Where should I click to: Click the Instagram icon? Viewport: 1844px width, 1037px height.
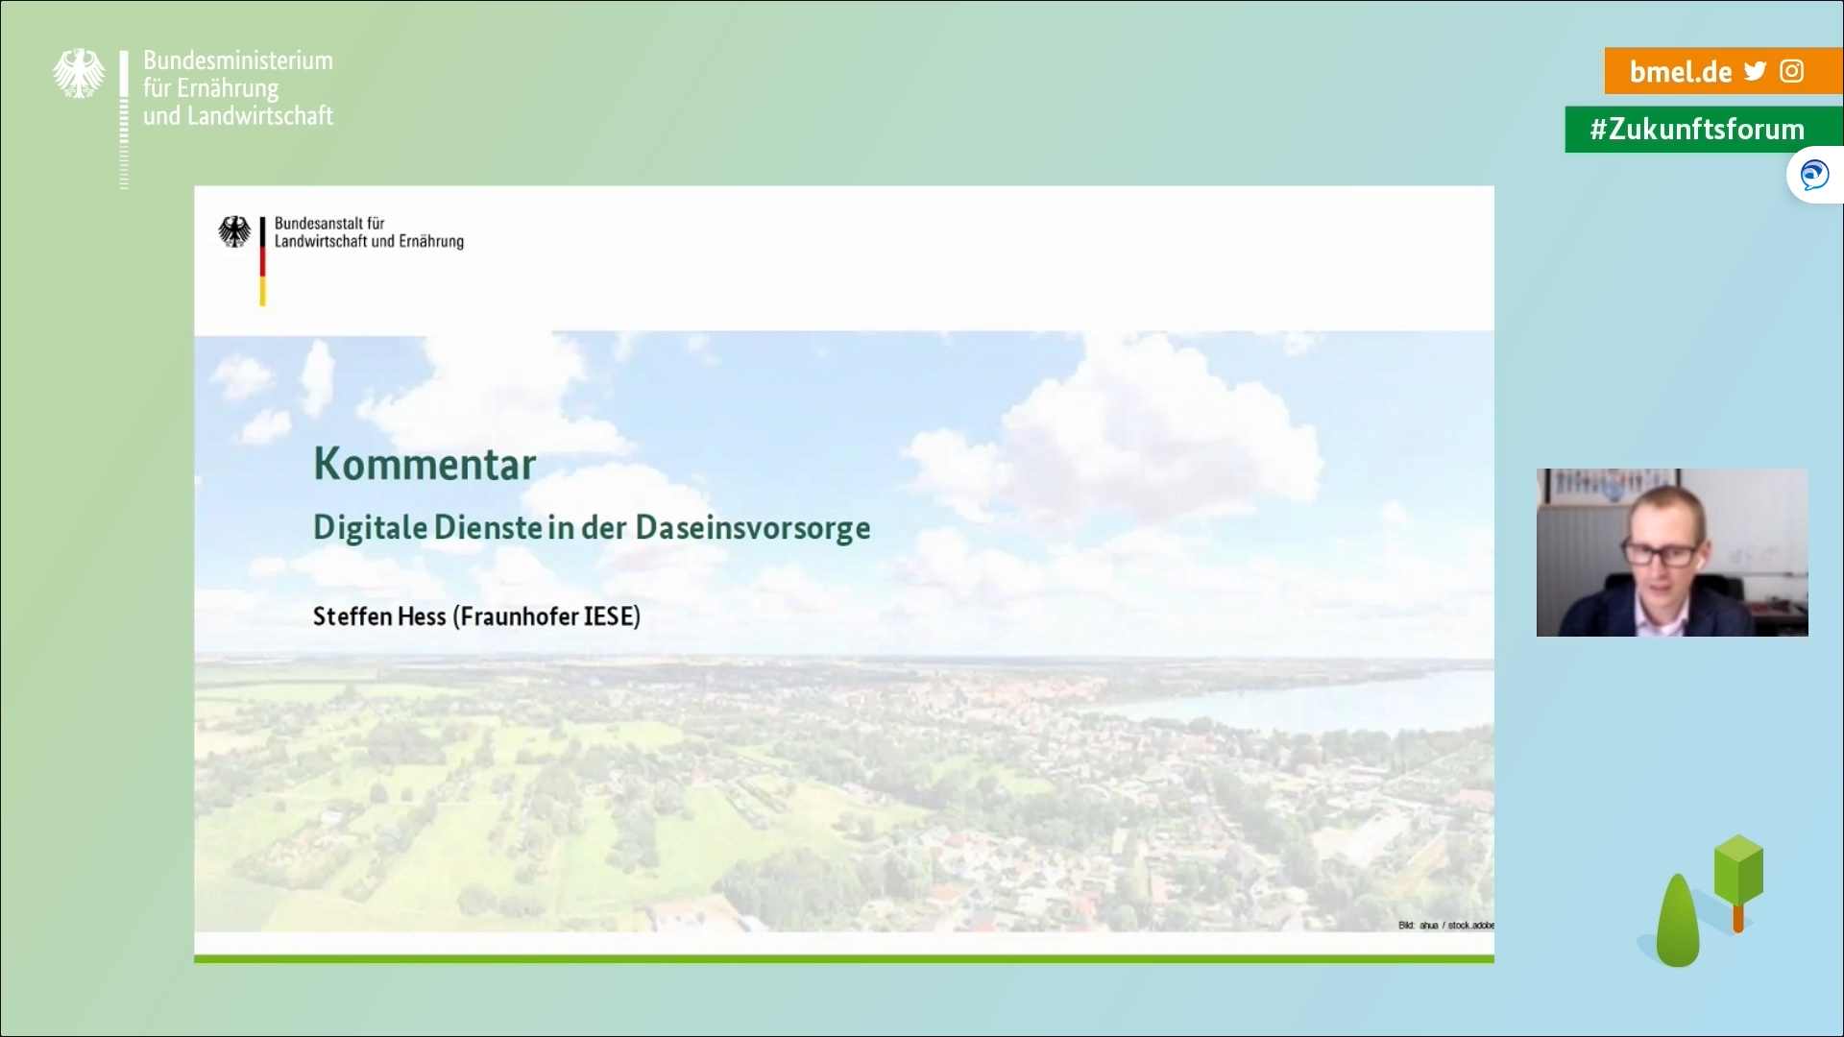click(x=1792, y=71)
